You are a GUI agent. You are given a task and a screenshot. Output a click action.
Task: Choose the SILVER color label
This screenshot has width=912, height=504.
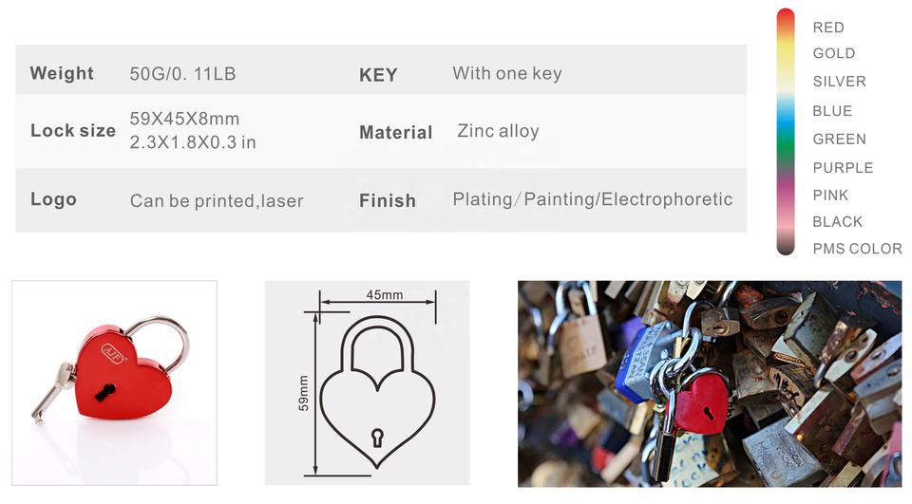839,82
